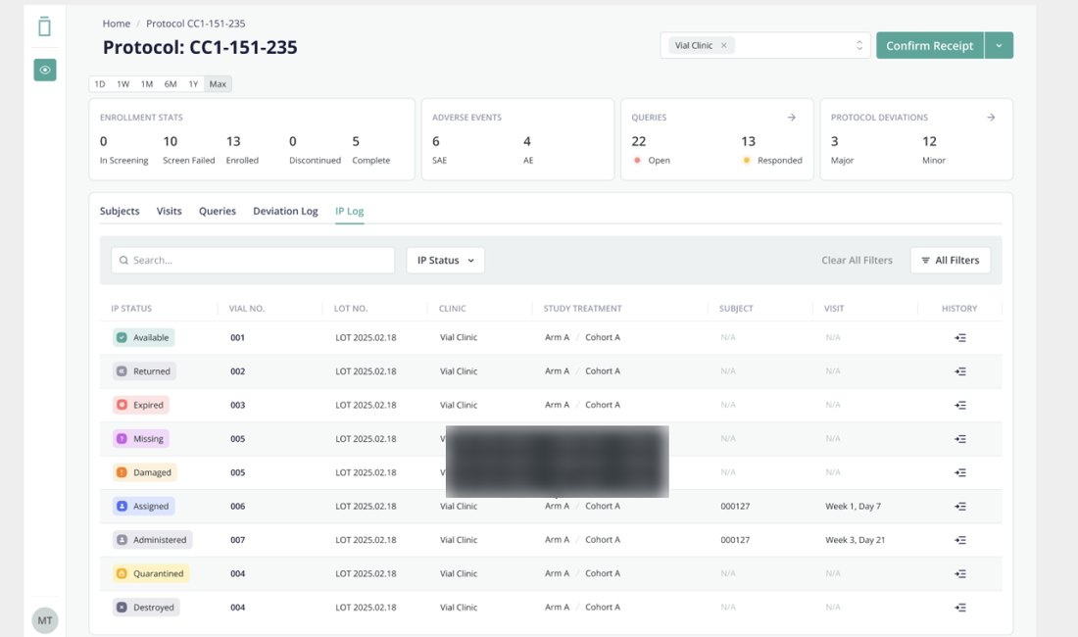
Task: Open the Protocol Deviations card arrow
Action: tap(991, 118)
